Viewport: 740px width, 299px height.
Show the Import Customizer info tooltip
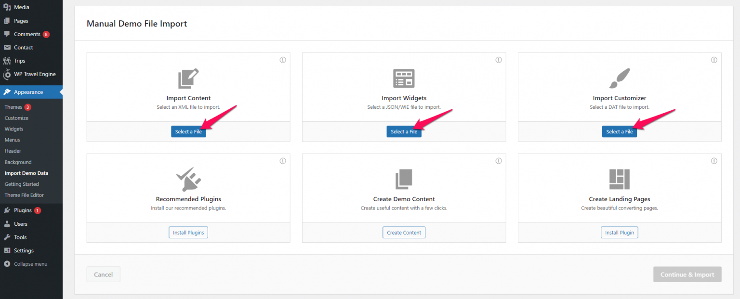(x=714, y=60)
